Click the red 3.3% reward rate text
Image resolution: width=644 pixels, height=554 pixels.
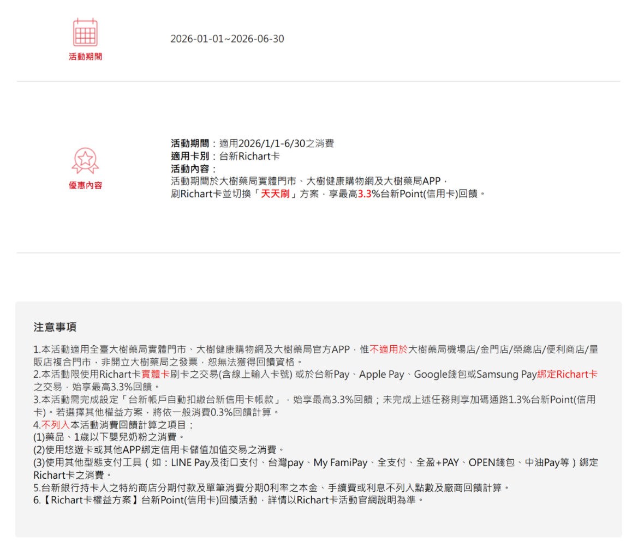tap(368, 194)
